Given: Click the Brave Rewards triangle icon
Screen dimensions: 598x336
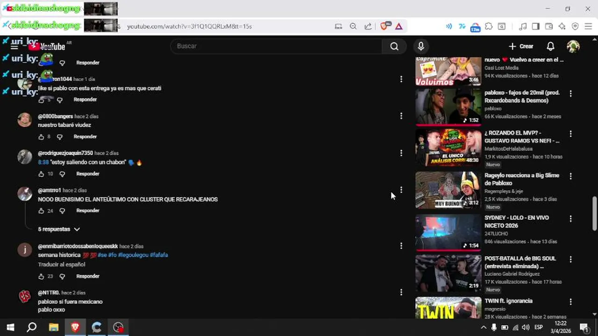Looking at the screenshot, I should click(x=399, y=26).
